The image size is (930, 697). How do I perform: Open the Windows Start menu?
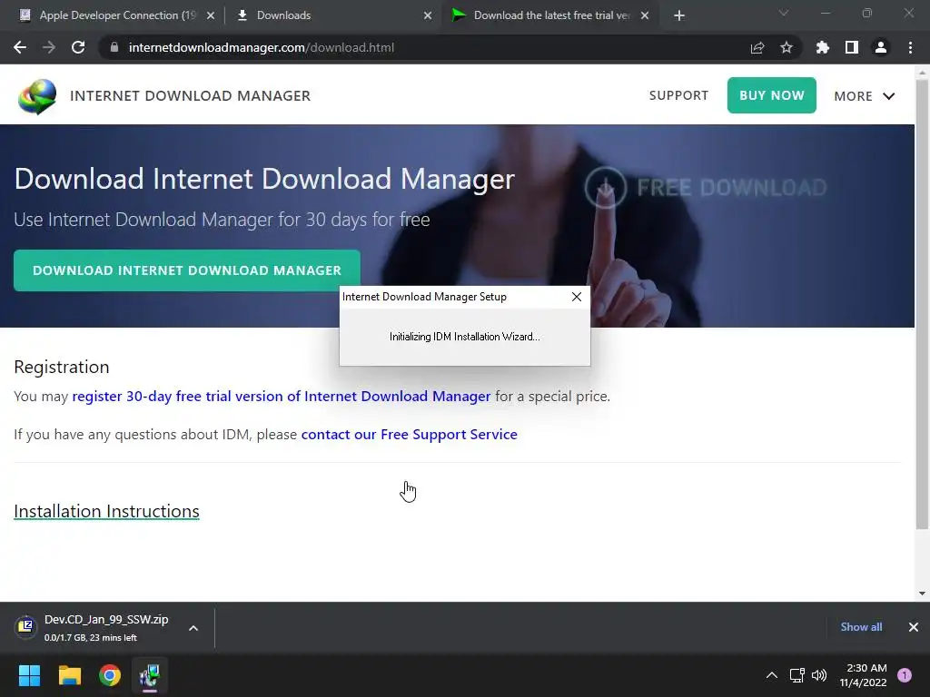coord(29,675)
